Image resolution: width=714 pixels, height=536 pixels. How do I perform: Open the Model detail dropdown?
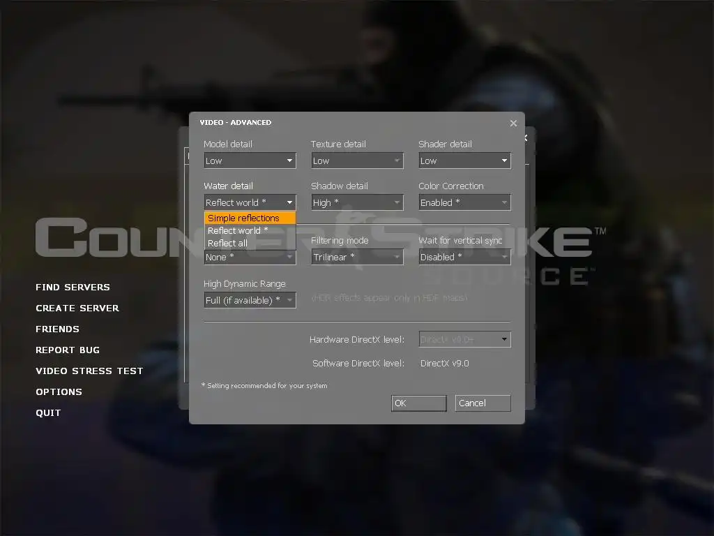click(x=250, y=161)
